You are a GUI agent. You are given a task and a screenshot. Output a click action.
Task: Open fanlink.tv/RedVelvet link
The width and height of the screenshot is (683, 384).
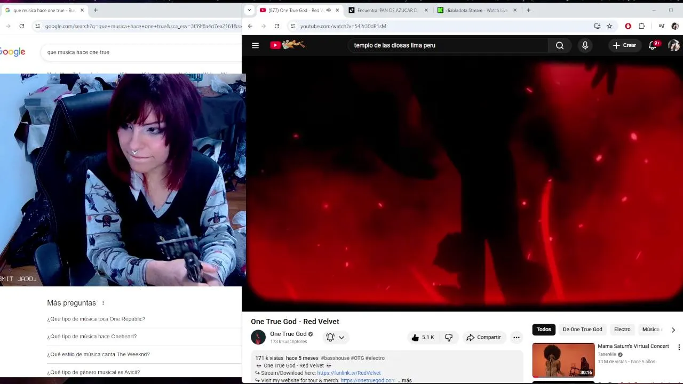349,373
